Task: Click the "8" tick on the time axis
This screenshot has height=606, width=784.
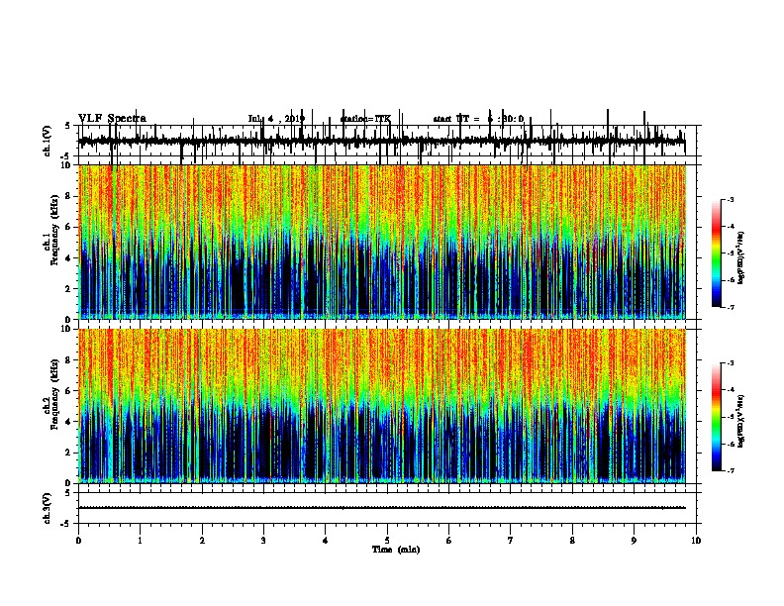Action: 572,541
